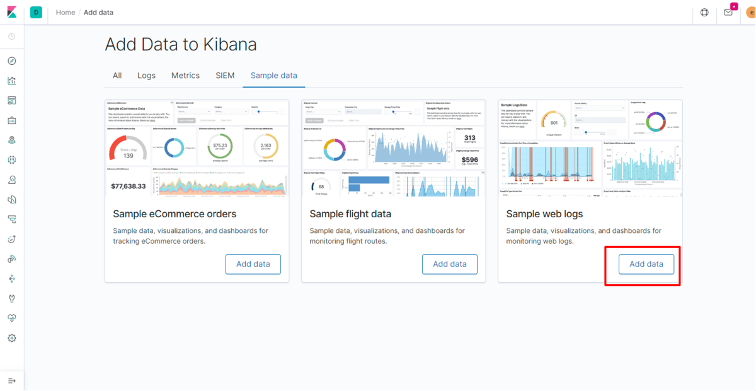Screen dimensions: 756x391
Task: Add data for Sample web logs
Action: [x=646, y=264]
